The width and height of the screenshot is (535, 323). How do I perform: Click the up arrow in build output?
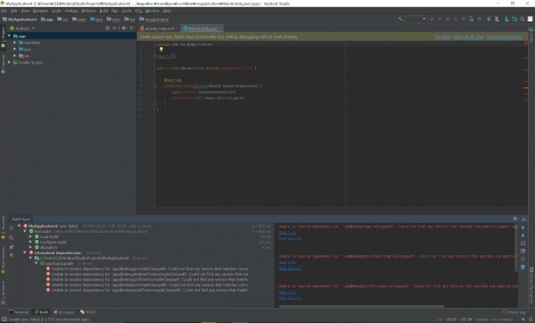click(x=523, y=228)
